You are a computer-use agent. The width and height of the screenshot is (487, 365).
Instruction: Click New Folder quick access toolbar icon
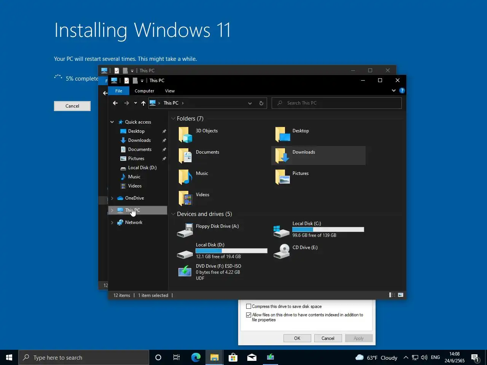click(135, 81)
